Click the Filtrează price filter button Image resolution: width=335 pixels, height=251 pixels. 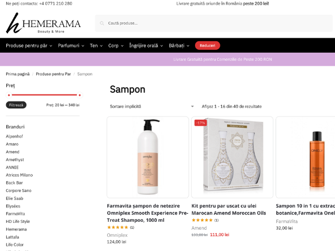click(x=16, y=105)
